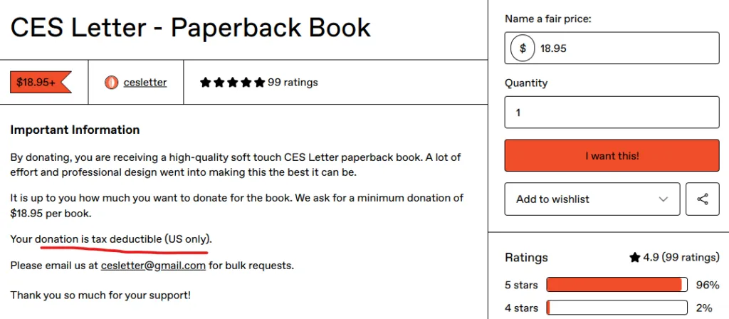
Task: Click the five-star rating icons under the title
Action: [232, 83]
